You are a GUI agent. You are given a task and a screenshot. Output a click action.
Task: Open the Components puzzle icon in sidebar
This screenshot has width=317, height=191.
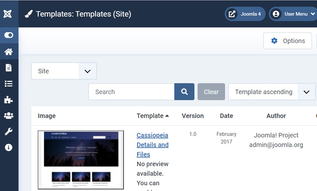coord(9,99)
